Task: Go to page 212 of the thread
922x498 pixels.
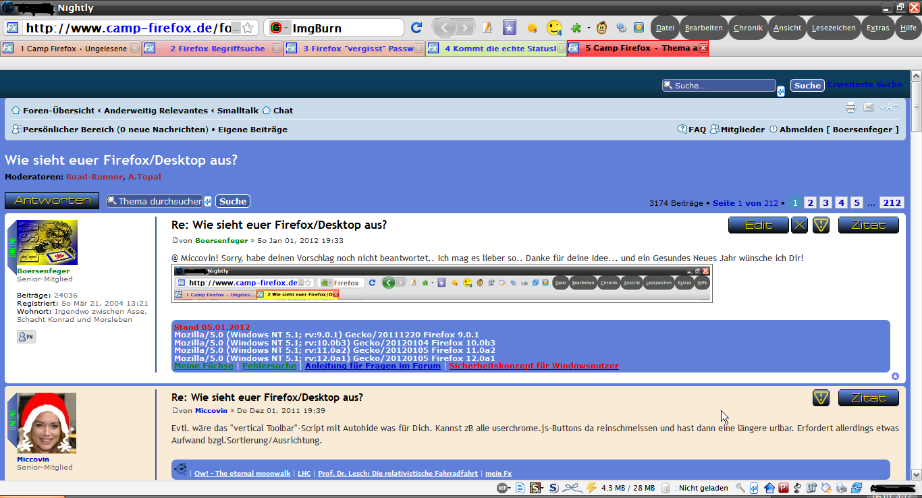Action: [892, 202]
